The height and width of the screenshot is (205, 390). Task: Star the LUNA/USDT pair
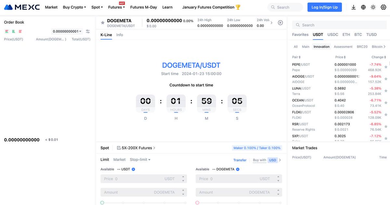point(386,91)
